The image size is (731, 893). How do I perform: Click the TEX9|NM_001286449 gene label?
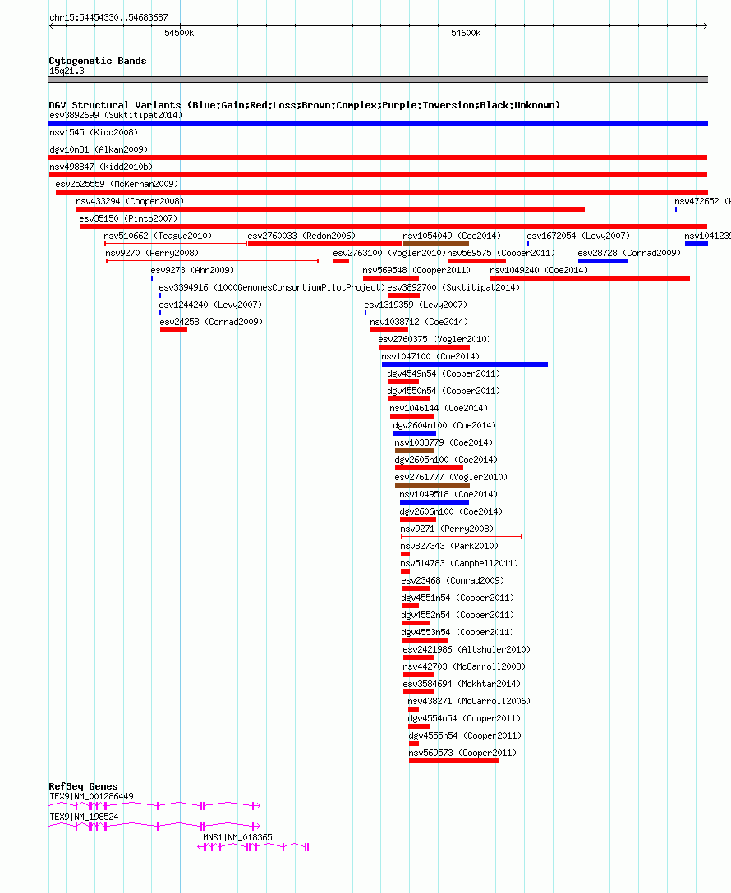pyautogui.click(x=92, y=796)
